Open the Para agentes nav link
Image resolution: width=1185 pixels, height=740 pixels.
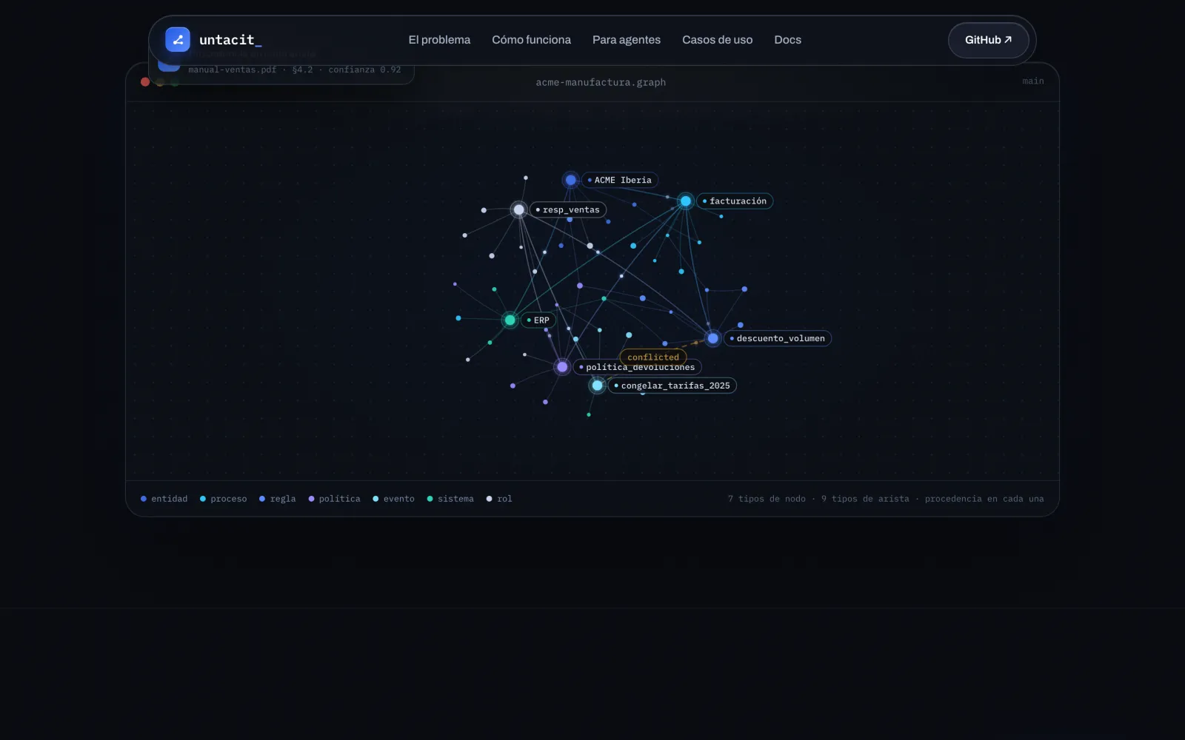click(x=627, y=40)
